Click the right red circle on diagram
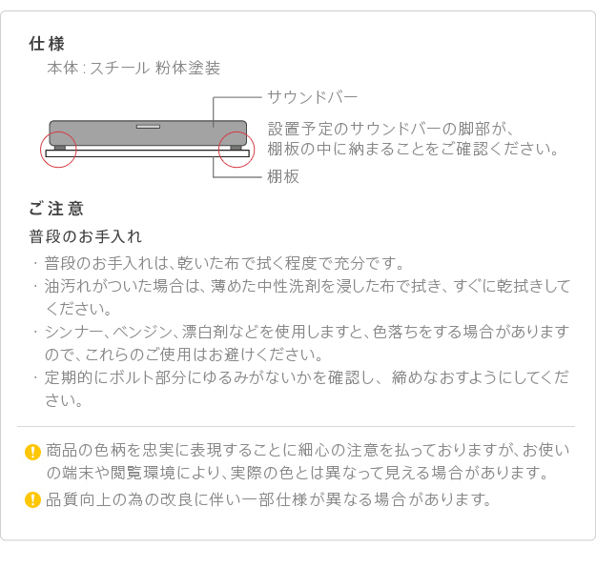596x568 pixels. pyautogui.click(x=236, y=150)
